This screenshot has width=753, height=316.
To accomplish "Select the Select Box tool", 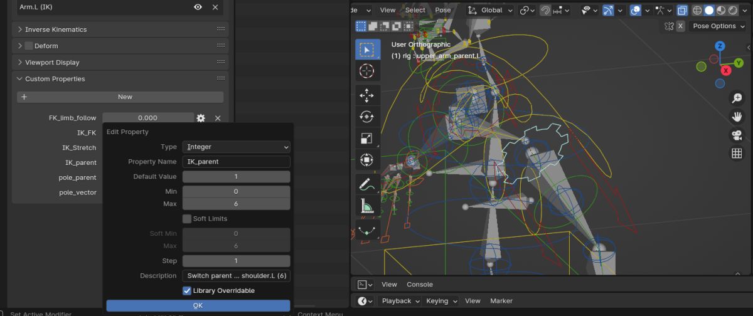I will coord(366,50).
